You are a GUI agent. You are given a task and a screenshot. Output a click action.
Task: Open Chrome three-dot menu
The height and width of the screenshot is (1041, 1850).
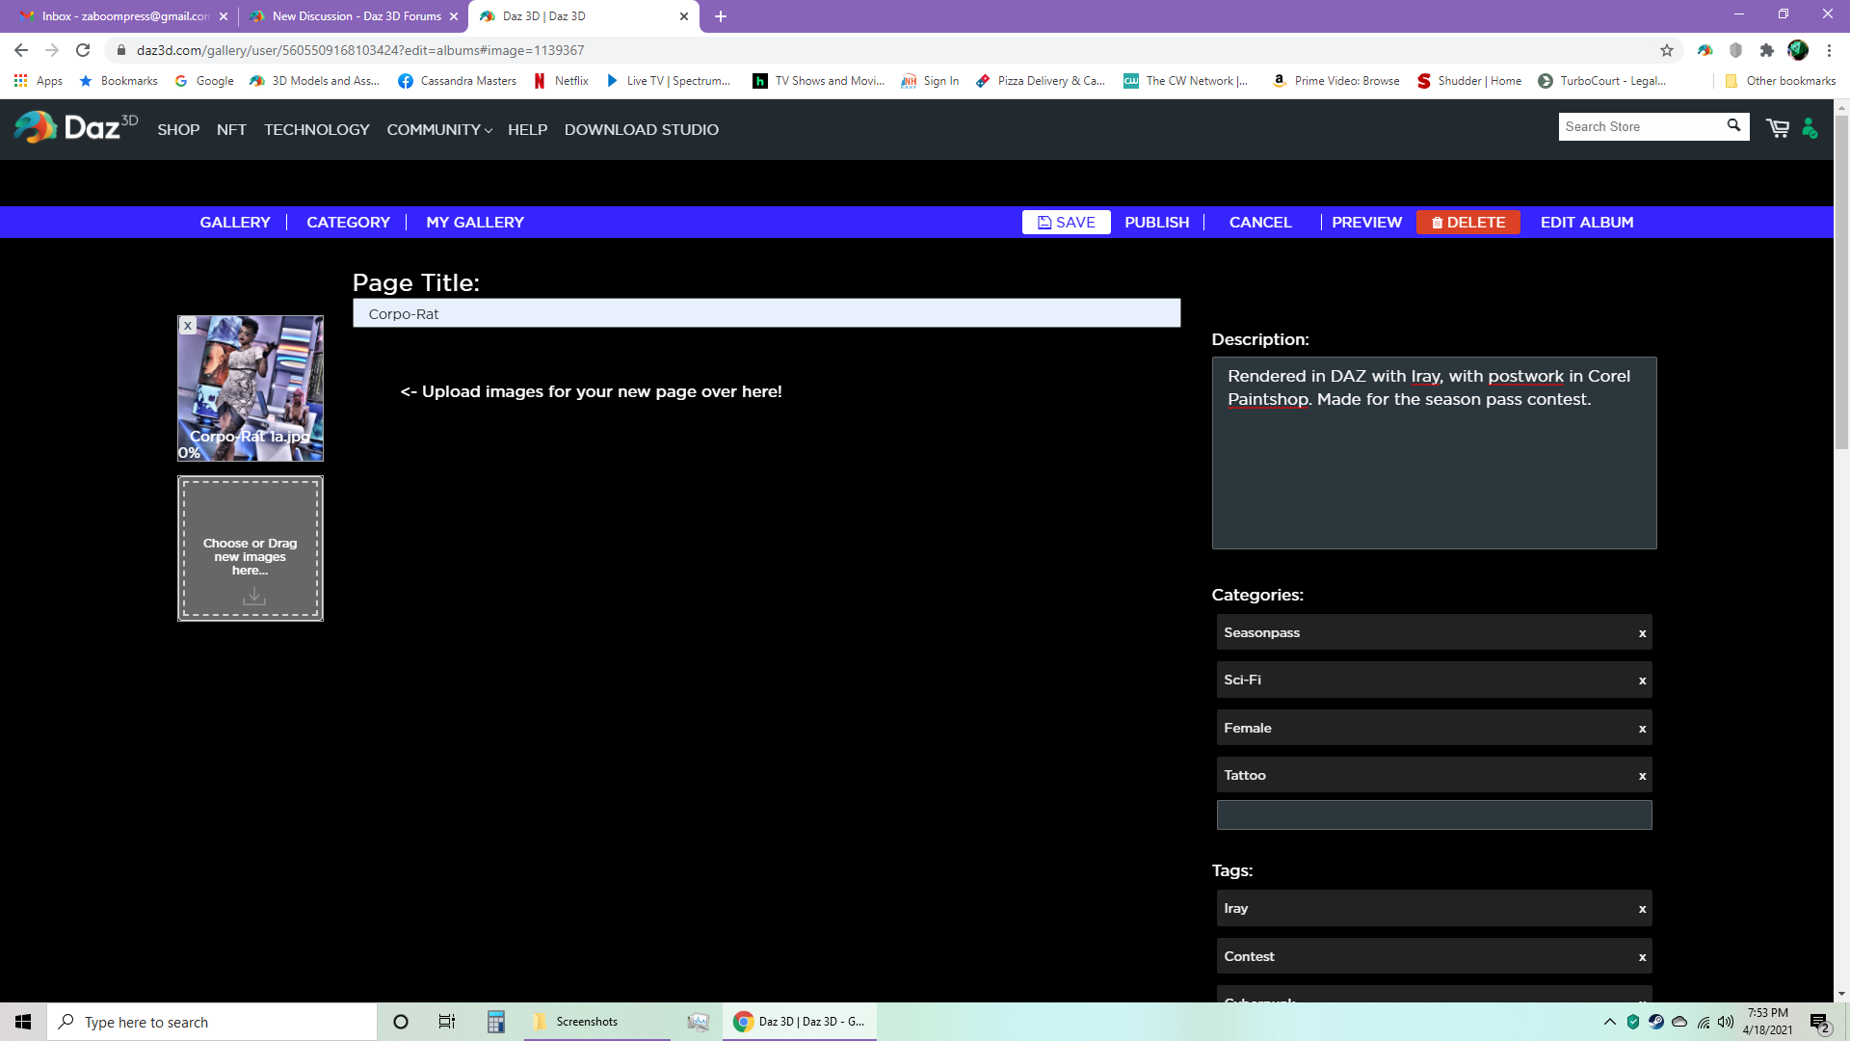(1829, 50)
